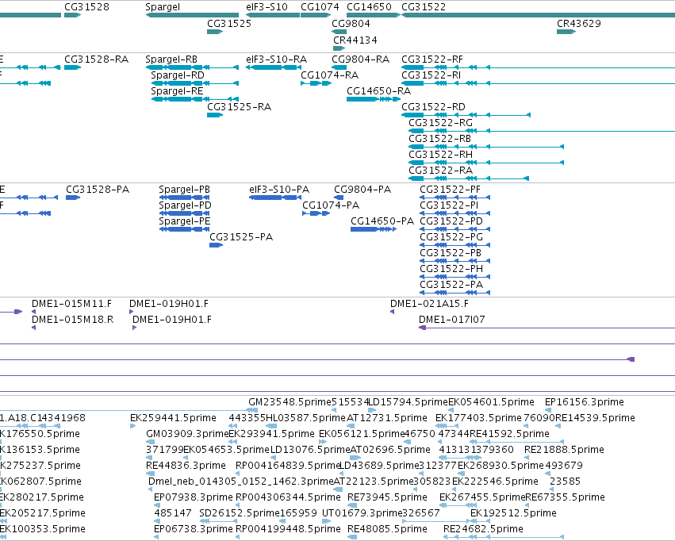The width and height of the screenshot is (675, 541).
Task: Select the eIF3-S10 gene bar
Action: pos(273,16)
